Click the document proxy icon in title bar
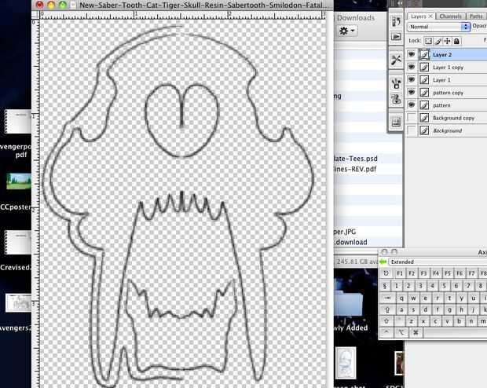The height and width of the screenshot is (388, 487). click(73, 5)
